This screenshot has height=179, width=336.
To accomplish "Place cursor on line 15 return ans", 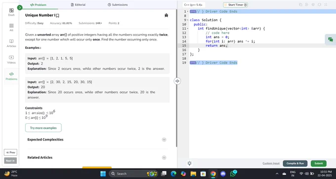I will (216, 46).
